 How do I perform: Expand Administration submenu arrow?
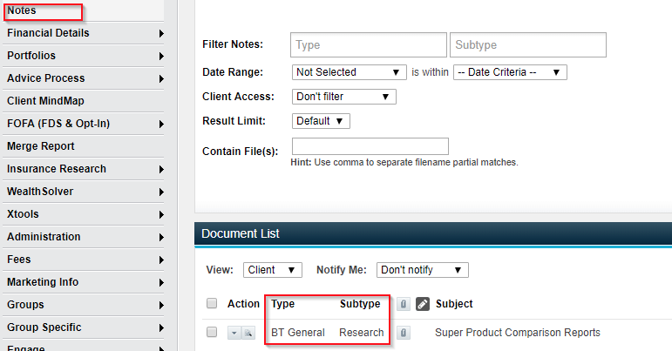pos(161,238)
